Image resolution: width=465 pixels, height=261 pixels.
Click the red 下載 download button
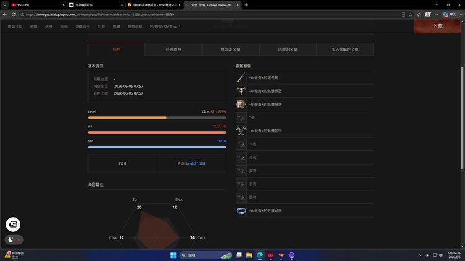(438, 26)
